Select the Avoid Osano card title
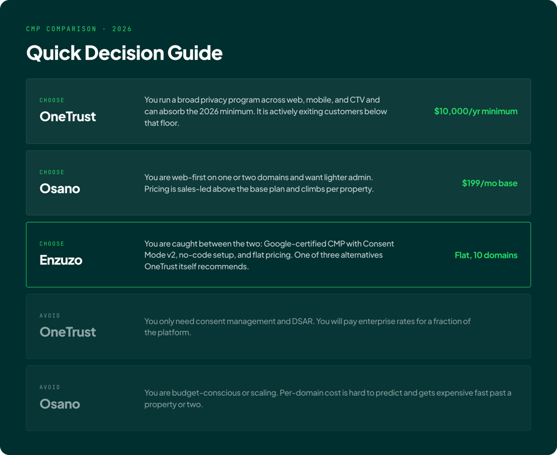The image size is (557, 455). [x=60, y=404]
